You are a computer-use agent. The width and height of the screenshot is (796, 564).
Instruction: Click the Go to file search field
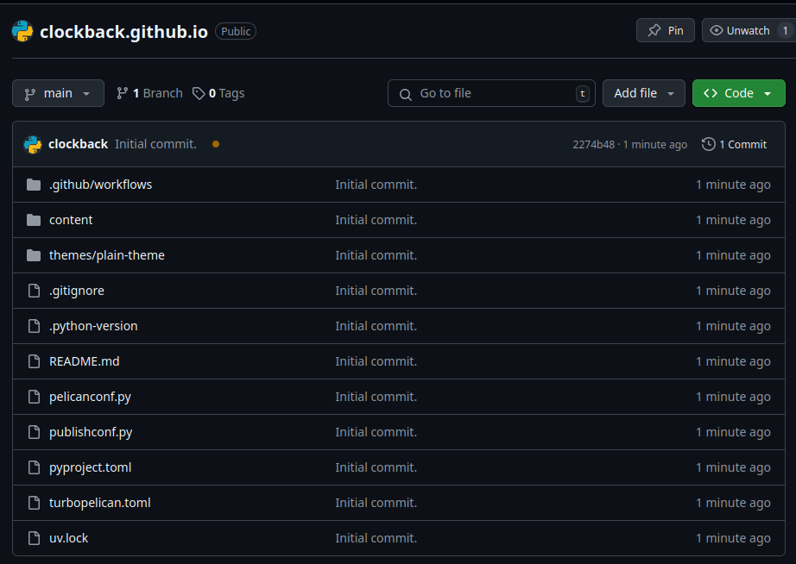point(491,93)
